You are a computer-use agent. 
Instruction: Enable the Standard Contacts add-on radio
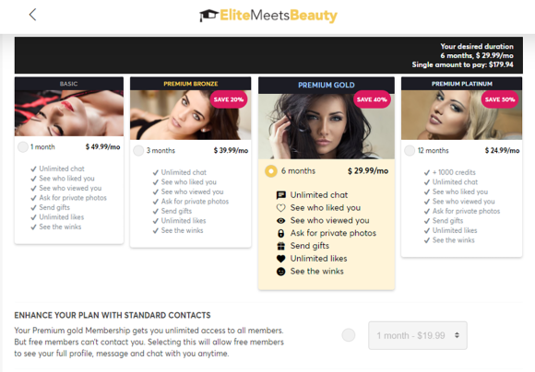point(349,335)
